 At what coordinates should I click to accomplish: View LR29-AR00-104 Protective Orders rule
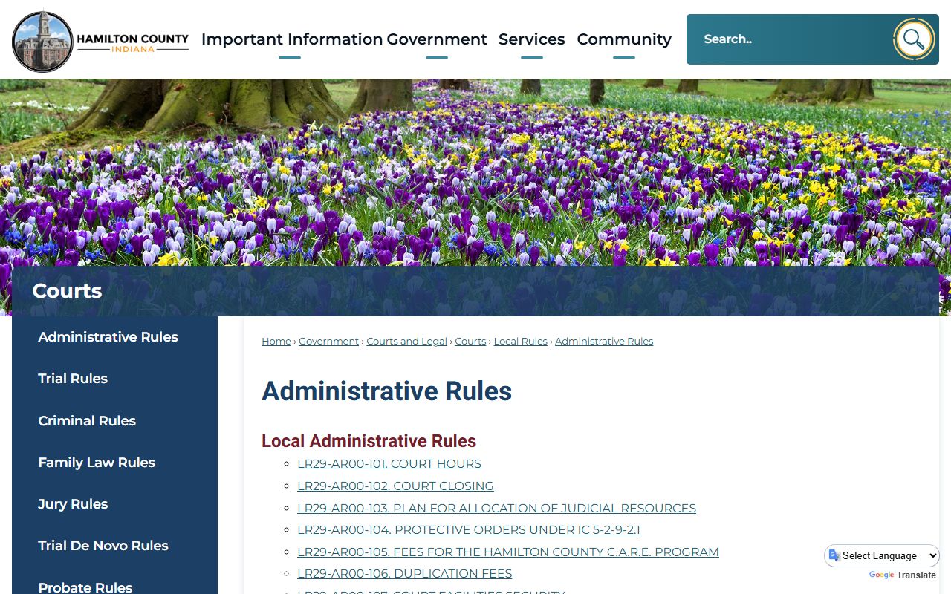(x=469, y=530)
